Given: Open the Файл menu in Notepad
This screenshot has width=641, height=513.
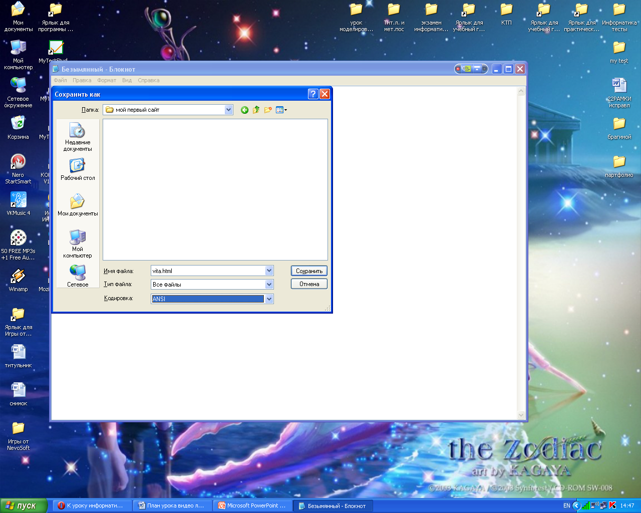Looking at the screenshot, I should click(60, 80).
